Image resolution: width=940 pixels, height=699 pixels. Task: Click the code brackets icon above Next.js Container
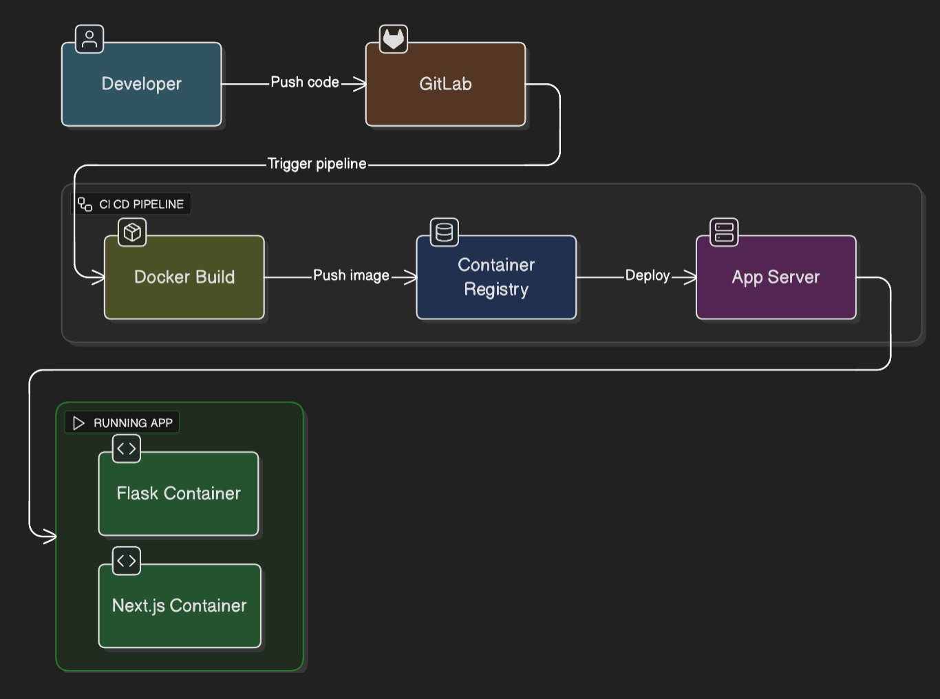(126, 561)
